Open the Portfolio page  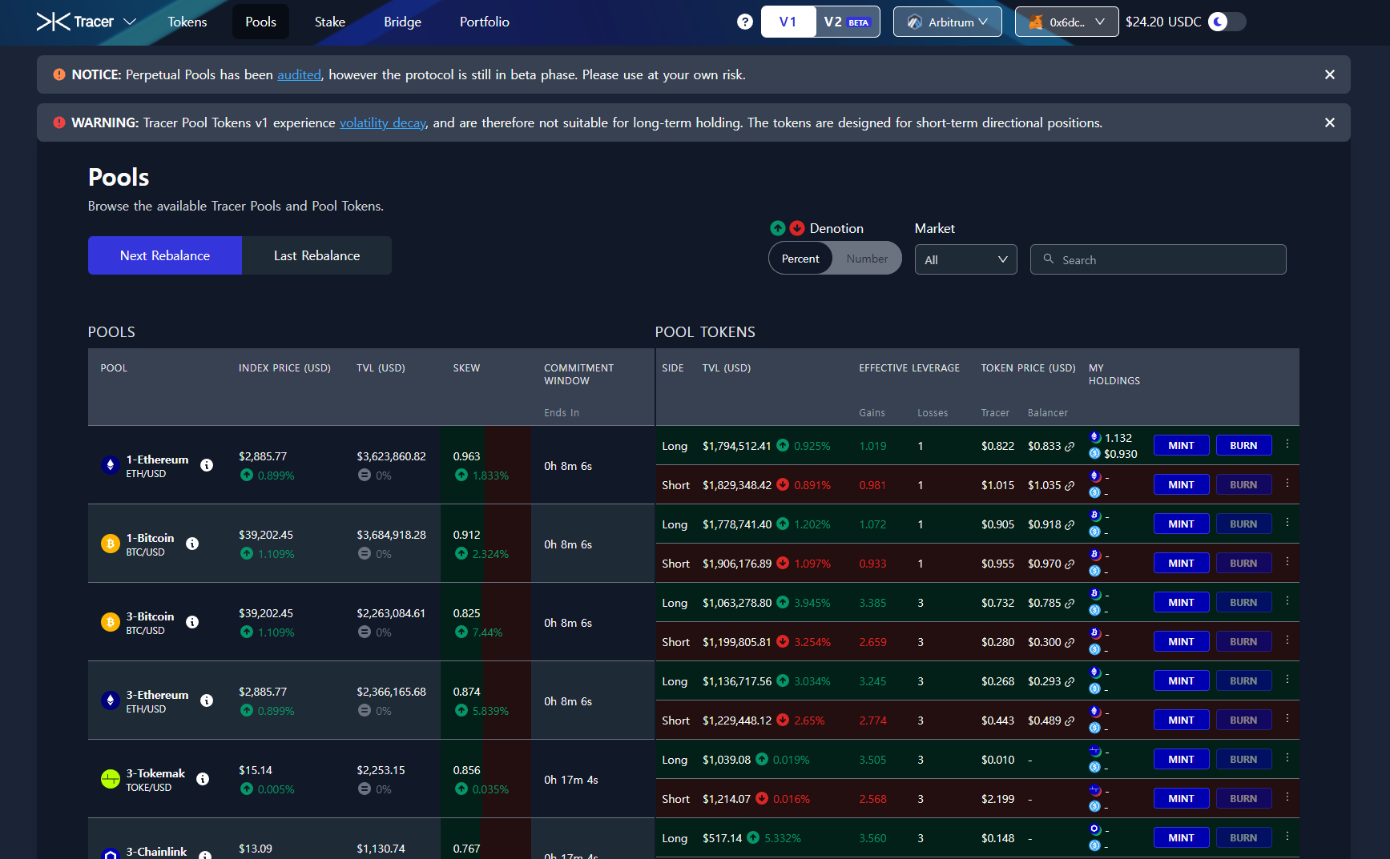[485, 22]
